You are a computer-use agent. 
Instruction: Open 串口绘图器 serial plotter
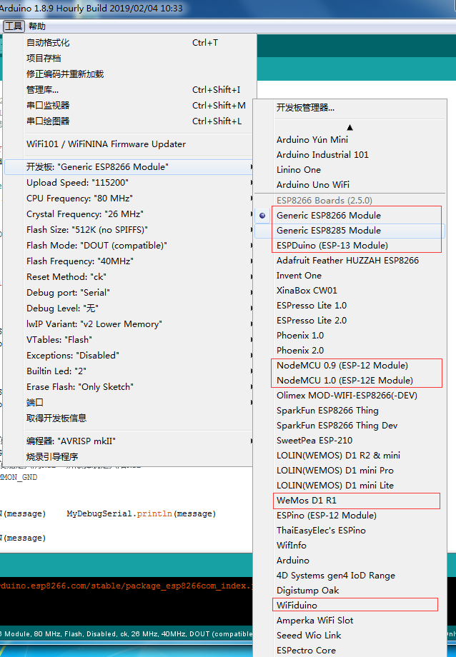[x=129, y=121]
